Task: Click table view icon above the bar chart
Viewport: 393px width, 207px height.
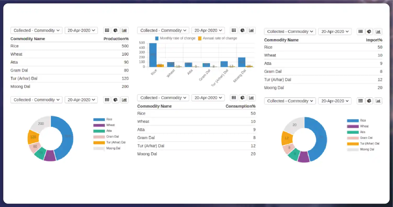Action: 234,30
